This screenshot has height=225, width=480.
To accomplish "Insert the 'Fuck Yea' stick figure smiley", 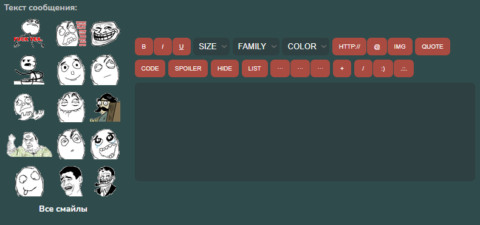I will [29, 33].
